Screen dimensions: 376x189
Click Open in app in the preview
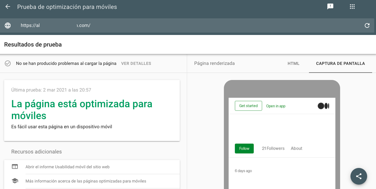[x=275, y=106]
